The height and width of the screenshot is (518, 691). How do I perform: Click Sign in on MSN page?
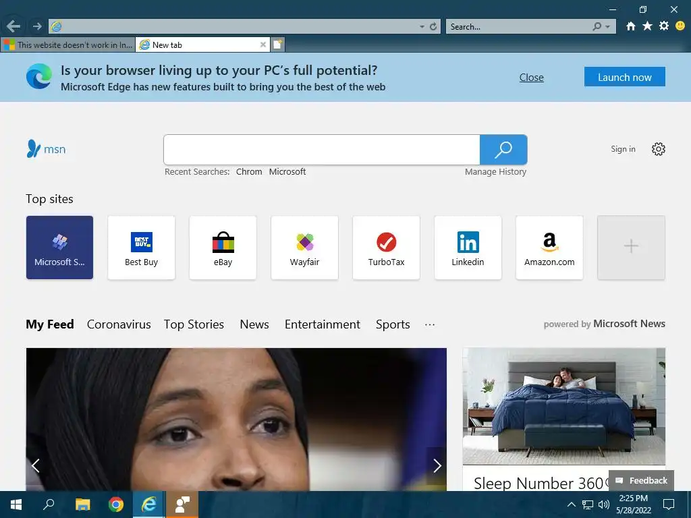[623, 149]
